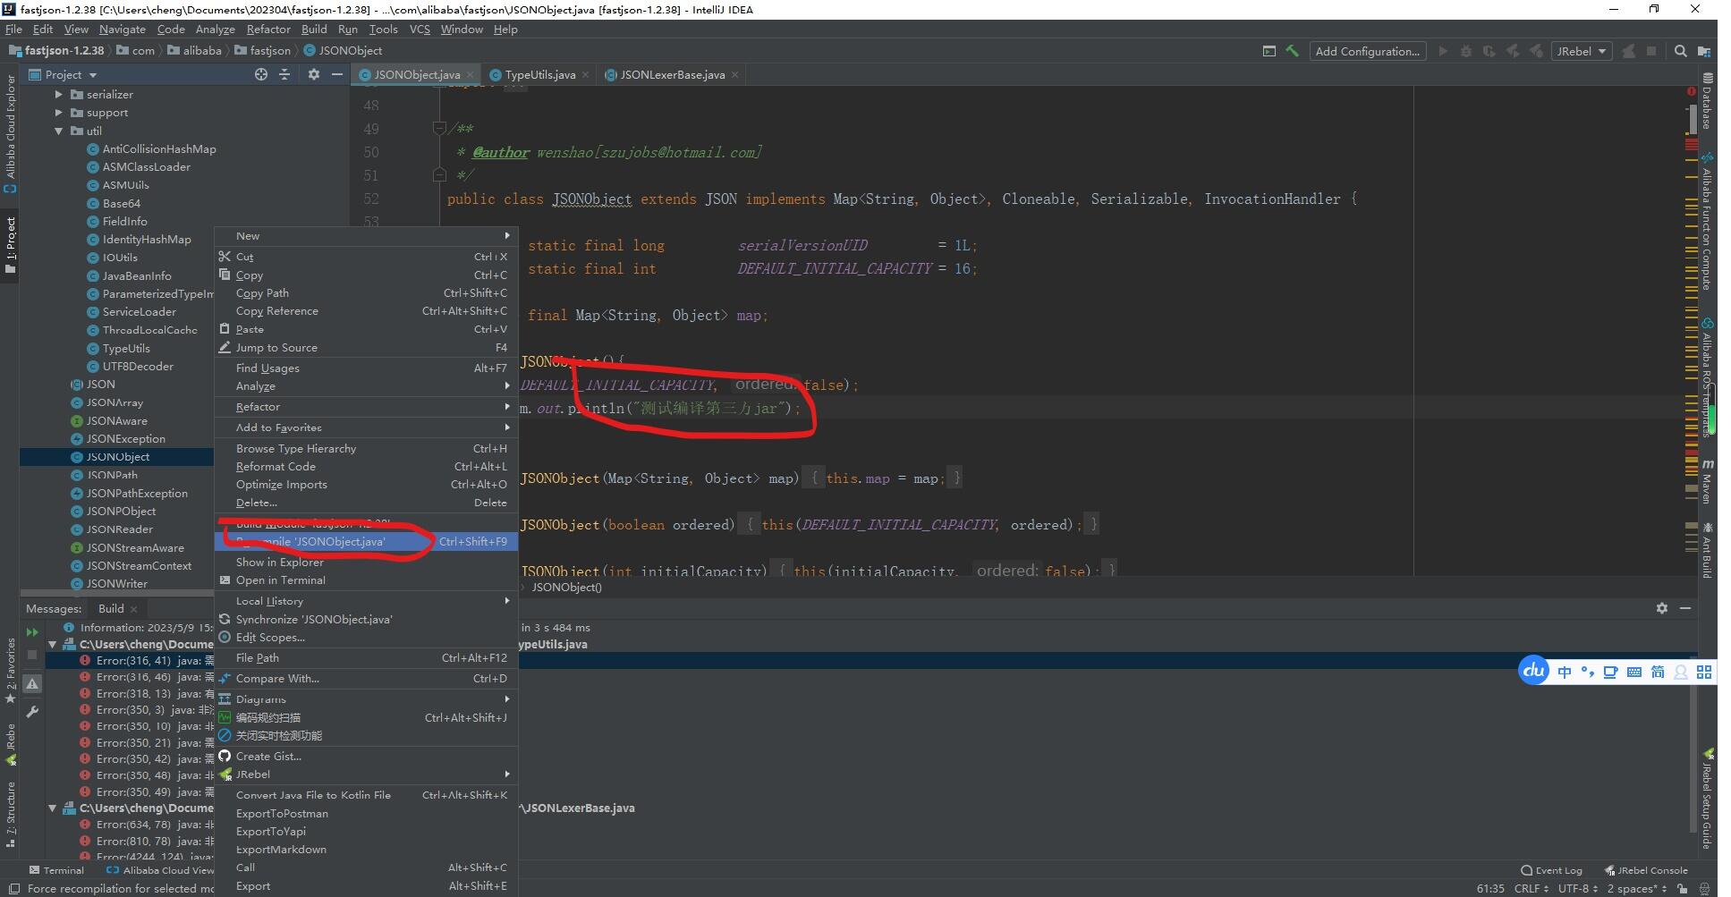Select Recompile 'JSONObject.java' menu entry
Image resolution: width=1731 pixels, height=897 pixels.
[x=366, y=541]
